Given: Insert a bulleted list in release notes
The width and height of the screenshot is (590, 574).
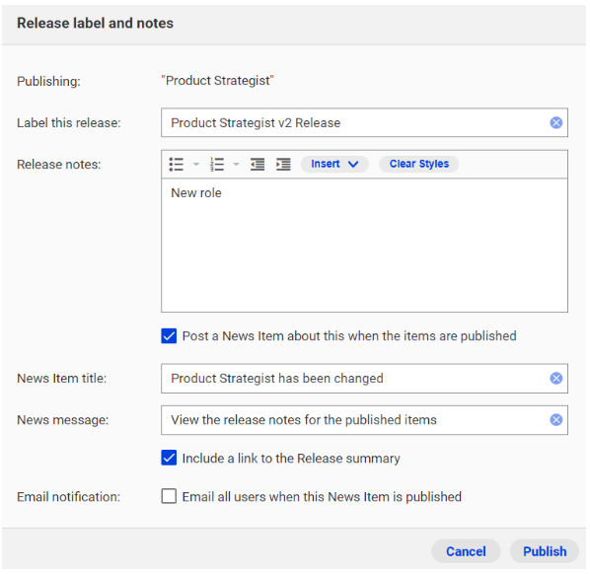Looking at the screenshot, I should (176, 165).
